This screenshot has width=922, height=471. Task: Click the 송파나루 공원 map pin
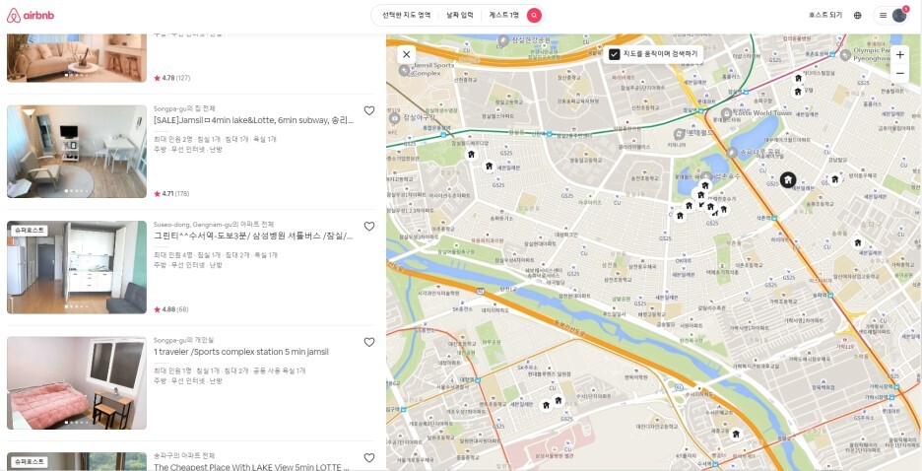click(732, 153)
